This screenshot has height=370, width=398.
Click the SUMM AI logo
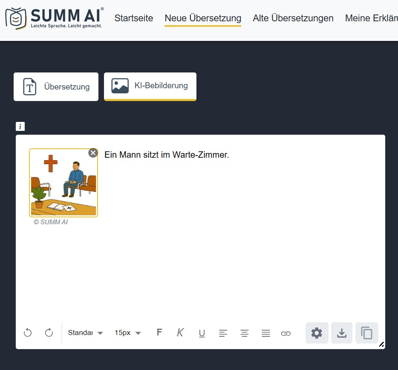tap(54, 18)
